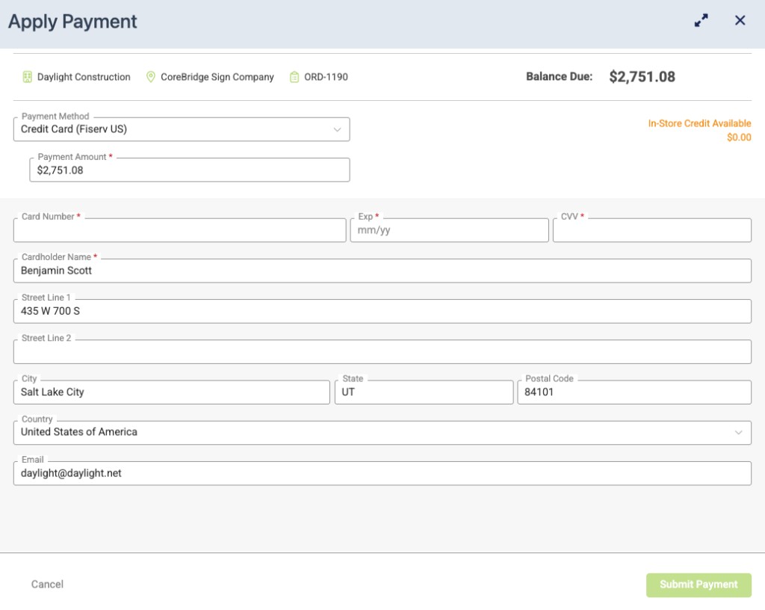Image resolution: width=765 pixels, height=610 pixels.
Task: Click the Exp mm/yy field
Action: tap(449, 229)
